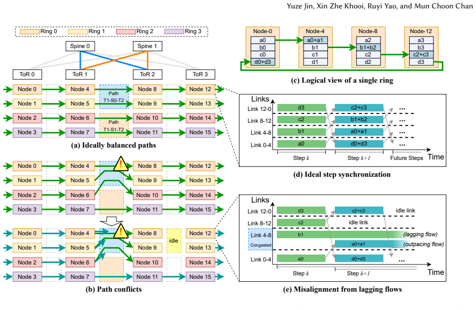
Task: Click "idle link" on the Link 8-12 row
Action: click(358, 222)
